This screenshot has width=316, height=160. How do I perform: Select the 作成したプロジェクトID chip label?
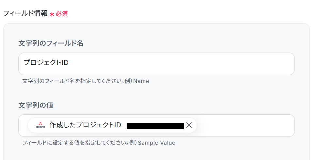tap(85, 125)
